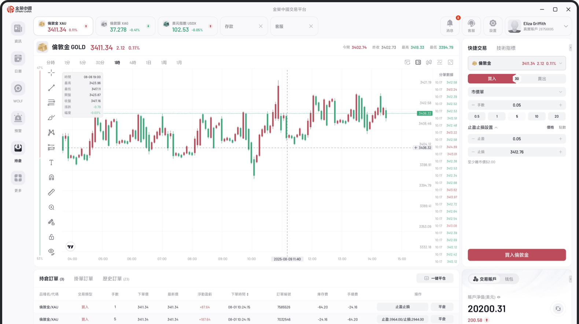Switch order side to 賣出 (sell)

pos(542,79)
